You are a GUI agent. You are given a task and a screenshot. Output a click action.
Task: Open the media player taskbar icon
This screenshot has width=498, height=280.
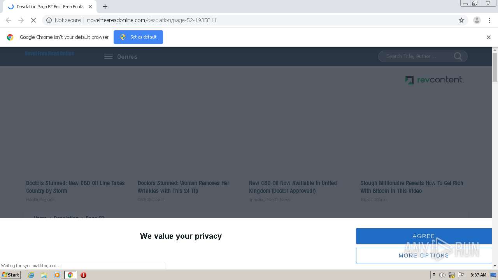57,275
